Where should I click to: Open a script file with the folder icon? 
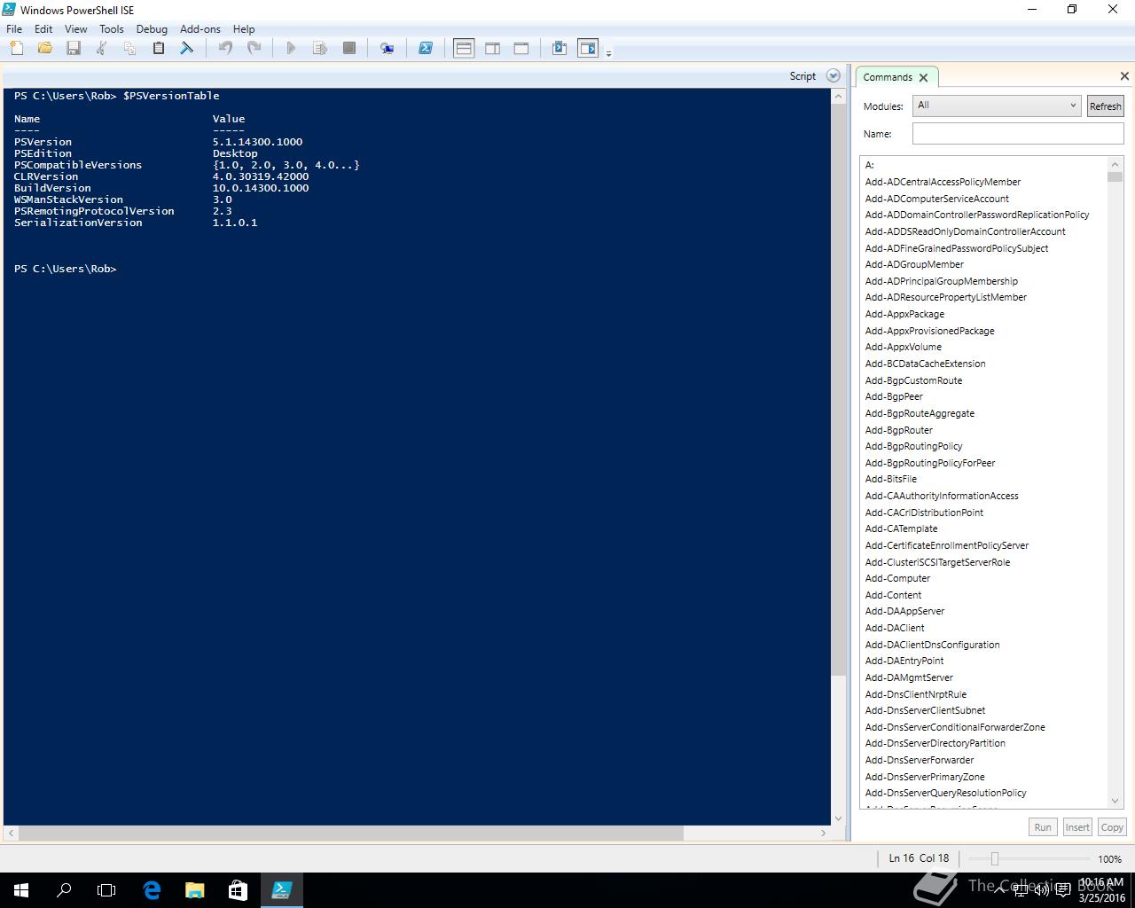point(45,48)
